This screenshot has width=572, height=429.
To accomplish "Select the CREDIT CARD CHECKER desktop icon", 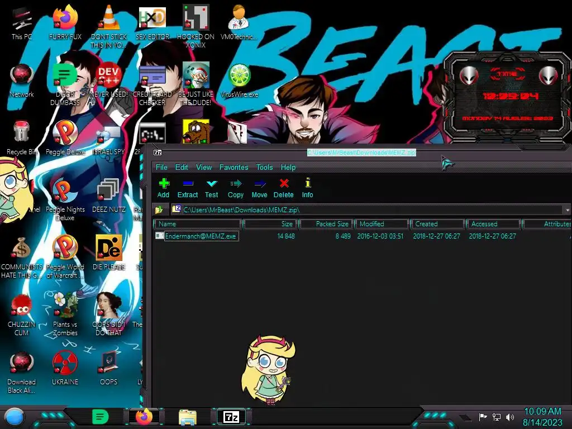I will point(152,85).
